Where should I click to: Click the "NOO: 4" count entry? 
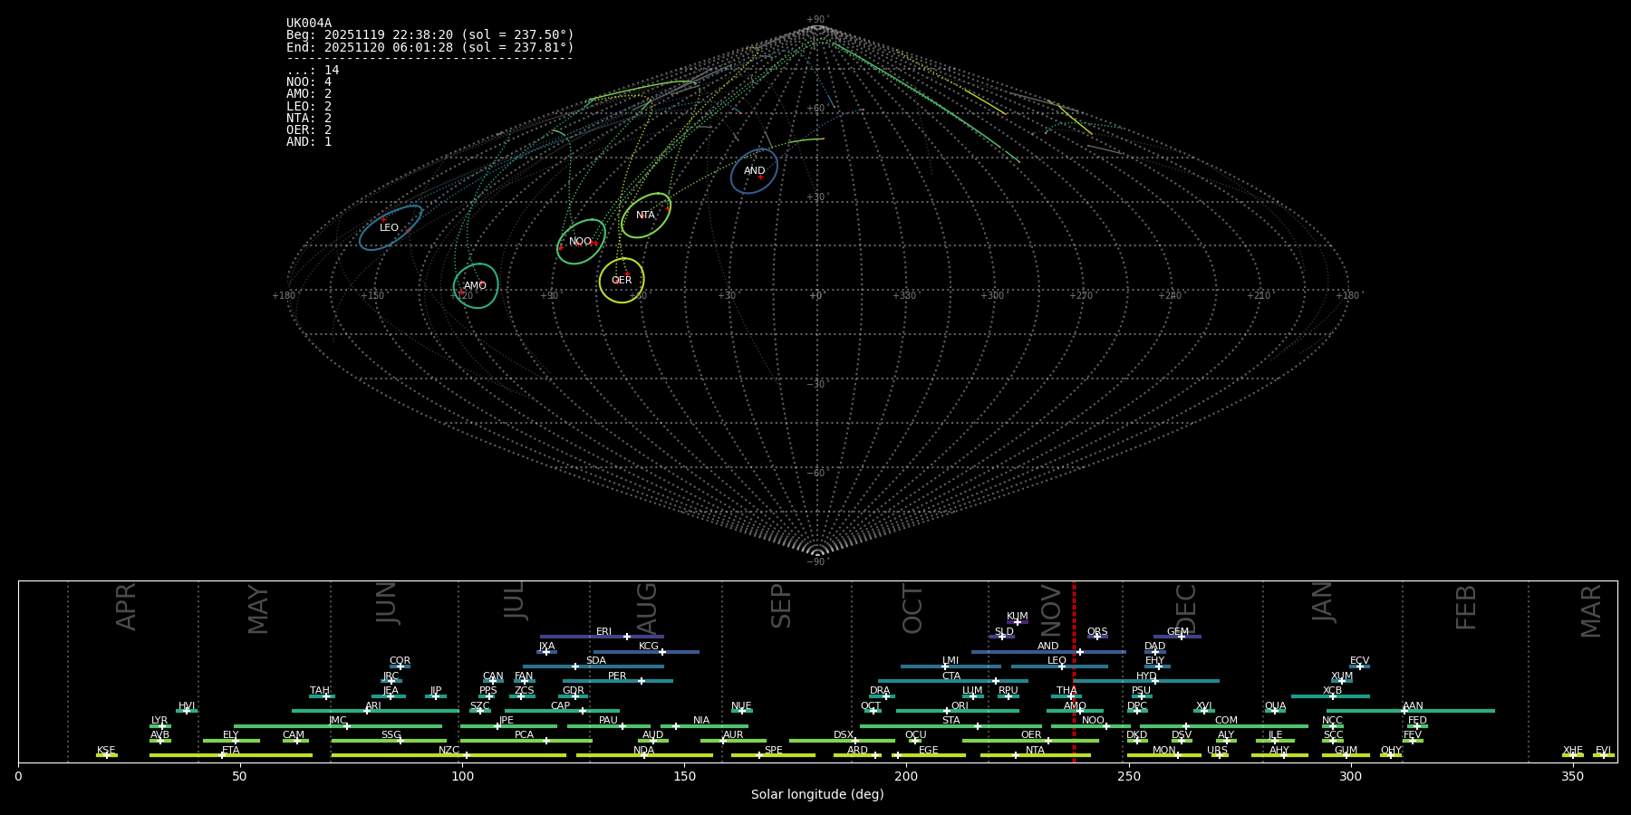[309, 82]
